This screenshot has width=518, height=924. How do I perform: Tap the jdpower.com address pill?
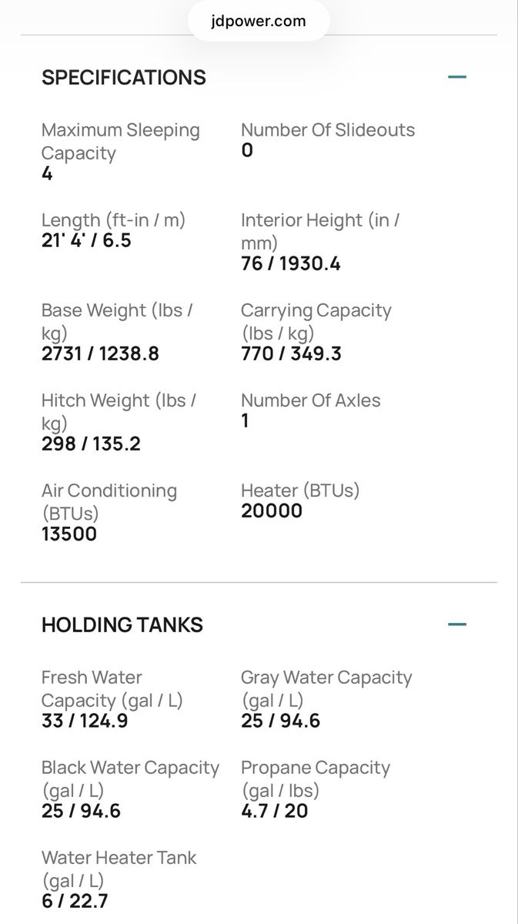click(x=259, y=21)
